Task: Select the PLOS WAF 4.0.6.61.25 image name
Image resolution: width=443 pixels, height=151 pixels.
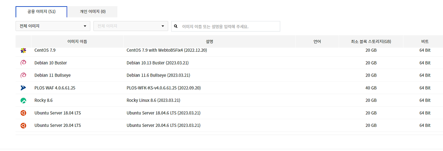Action: (x=55, y=88)
